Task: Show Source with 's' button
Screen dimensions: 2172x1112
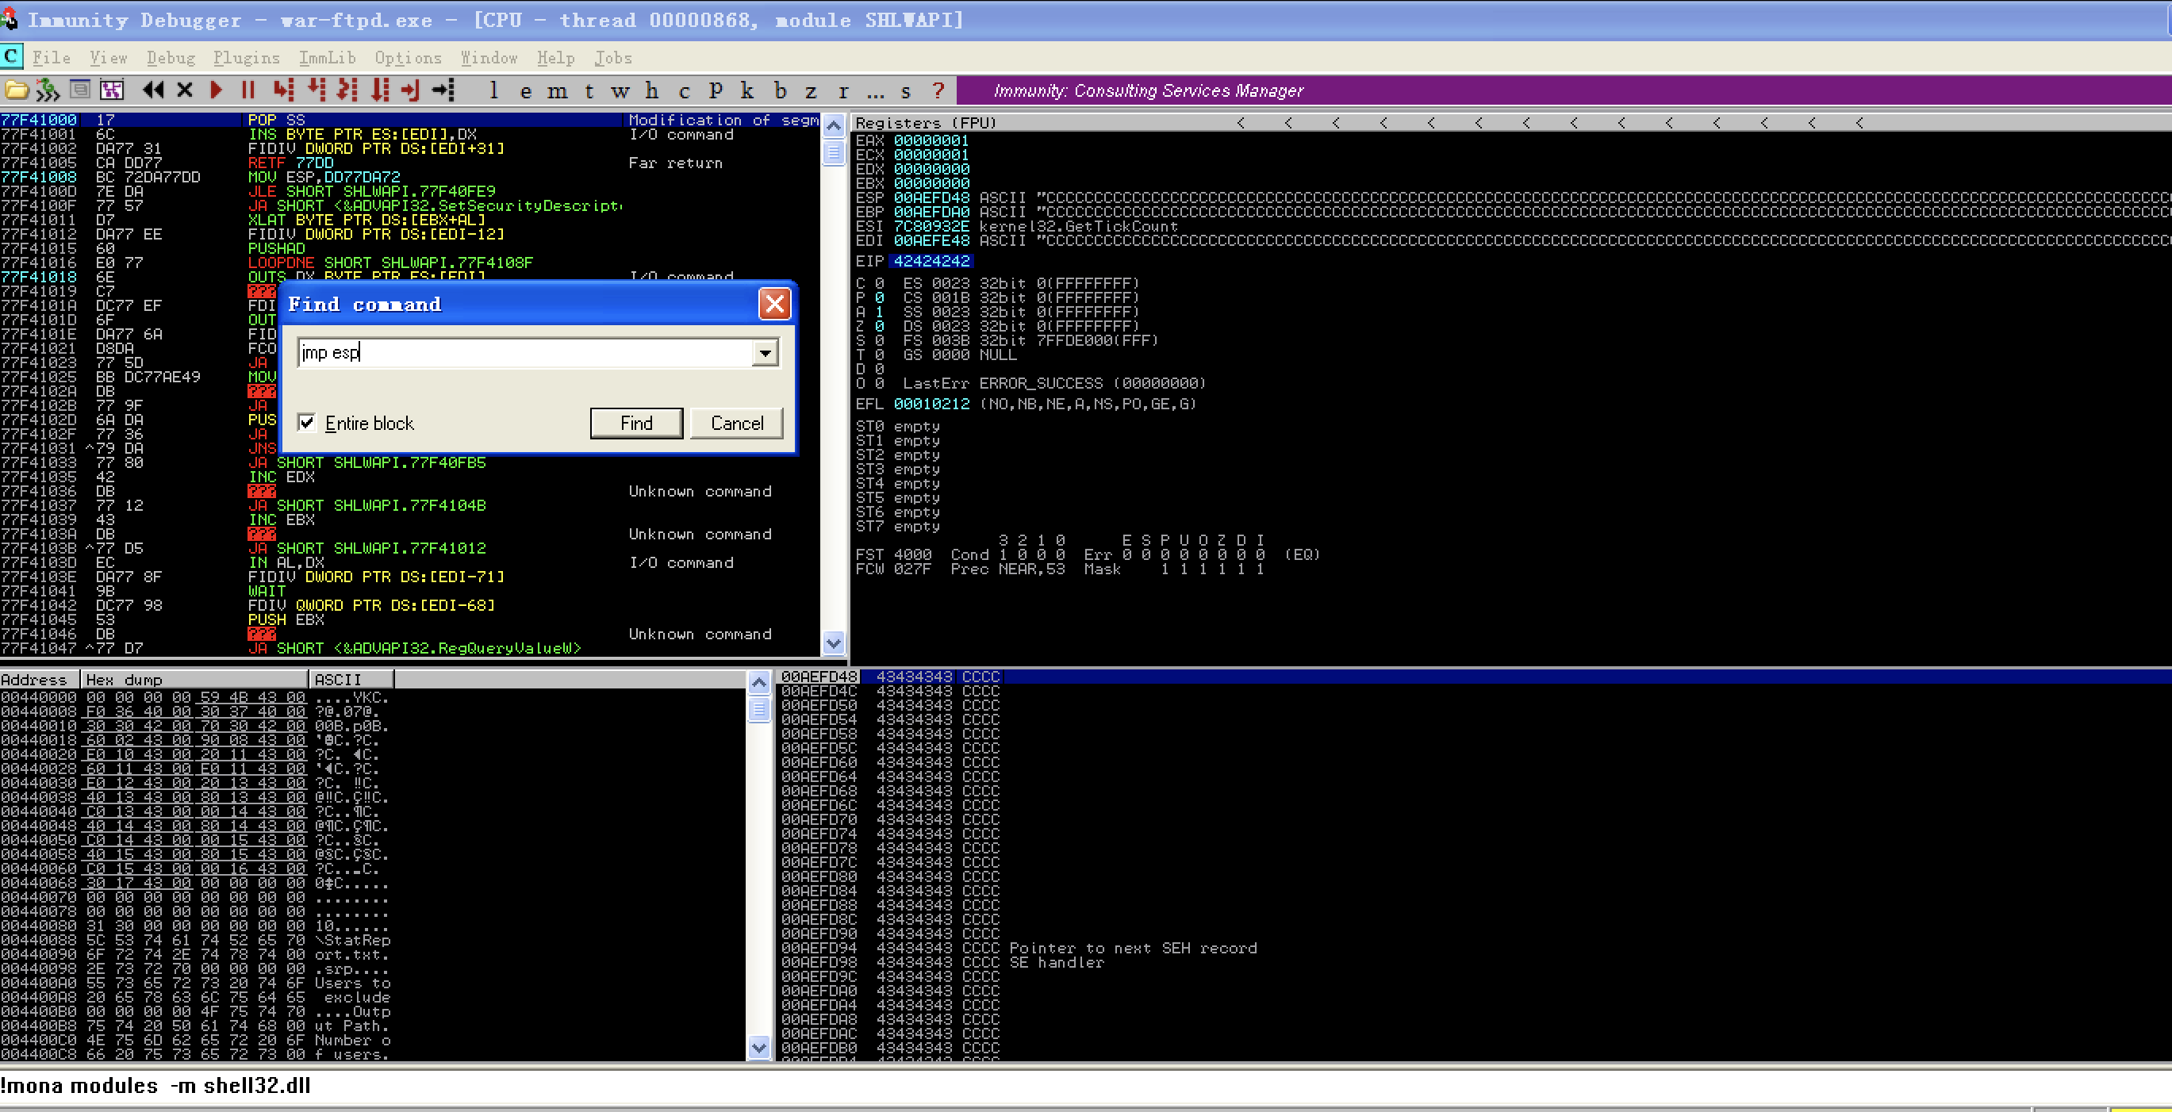Action: [x=906, y=90]
